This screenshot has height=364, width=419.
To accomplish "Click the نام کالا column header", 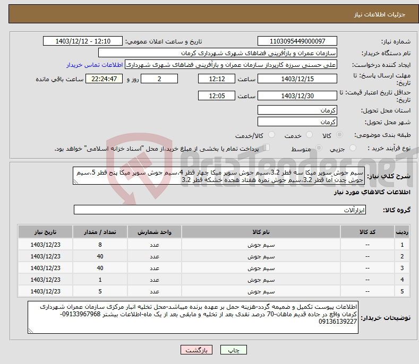I will (x=261, y=232).
